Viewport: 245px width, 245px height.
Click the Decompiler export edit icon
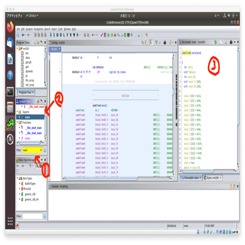pos(226,42)
